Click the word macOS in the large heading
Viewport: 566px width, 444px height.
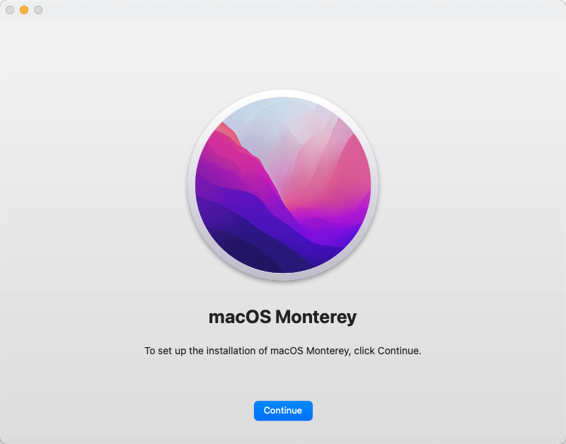click(240, 317)
